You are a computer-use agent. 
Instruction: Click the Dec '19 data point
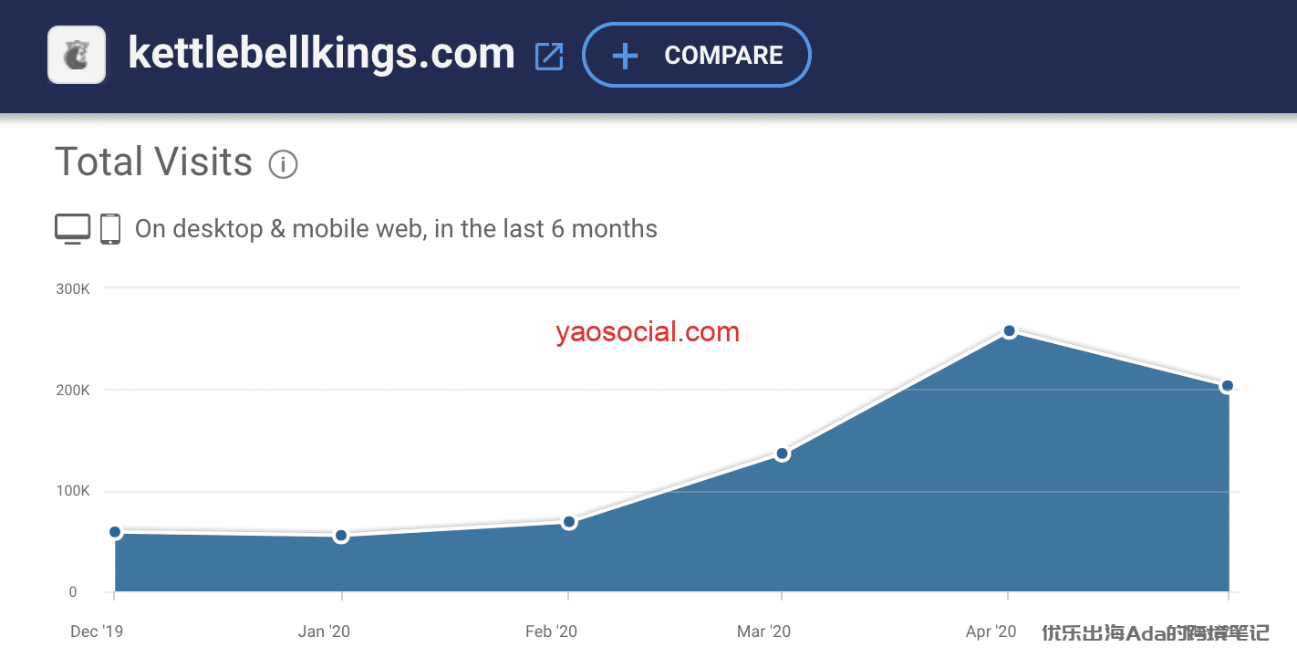[x=115, y=532]
